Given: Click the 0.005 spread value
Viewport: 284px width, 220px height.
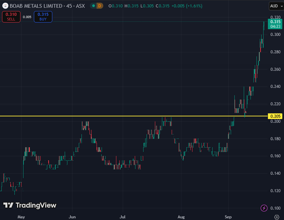Looking at the screenshot, I should pyautogui.click(x=27, y=16).
